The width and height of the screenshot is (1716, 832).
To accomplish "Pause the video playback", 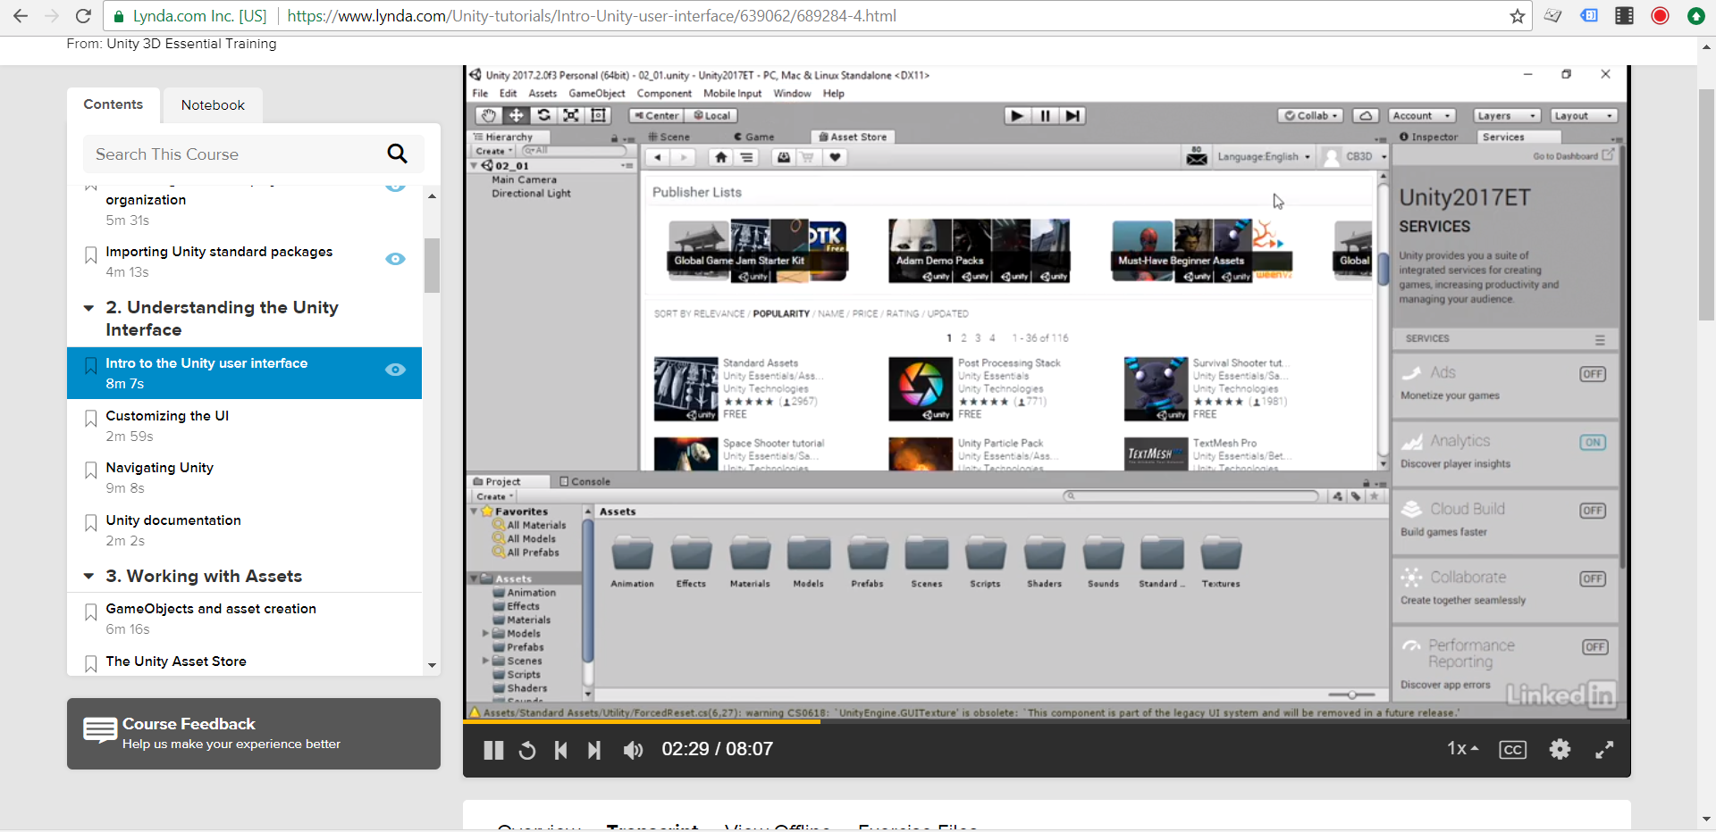I will 493,750.
